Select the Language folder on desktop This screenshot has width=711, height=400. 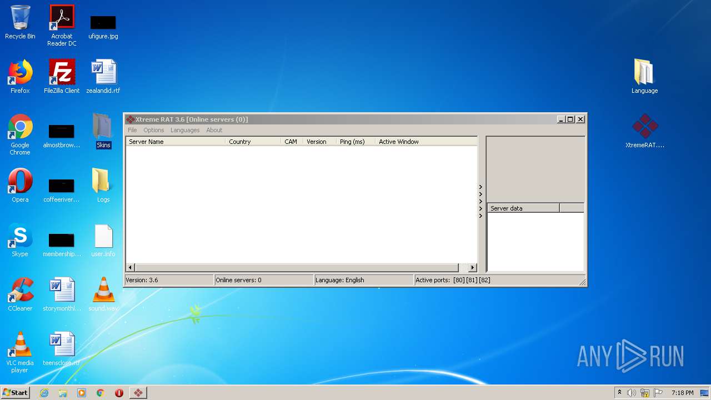click(x=644, y=77)
